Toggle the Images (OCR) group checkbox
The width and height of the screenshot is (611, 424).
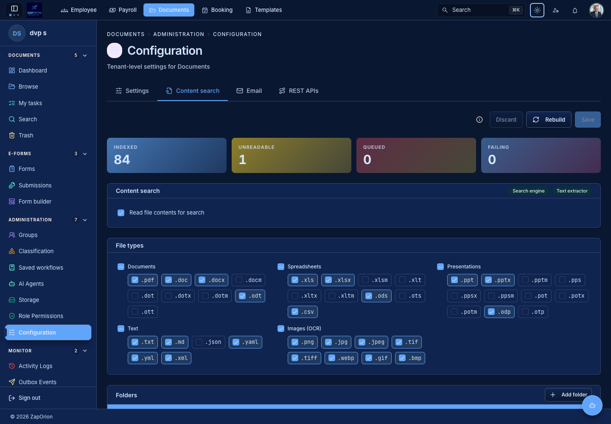coord(281,329)
